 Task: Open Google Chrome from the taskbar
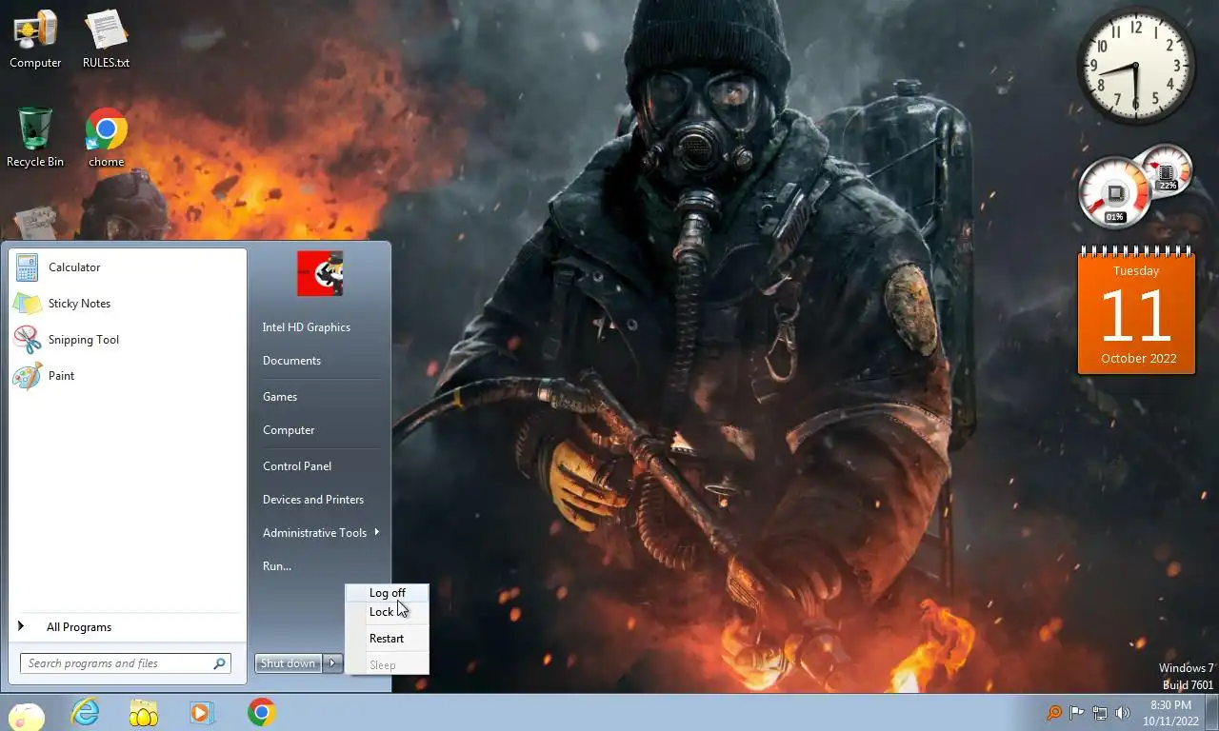261,712
